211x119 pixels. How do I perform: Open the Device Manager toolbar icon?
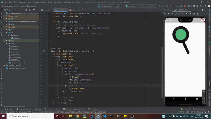(197, 6)
